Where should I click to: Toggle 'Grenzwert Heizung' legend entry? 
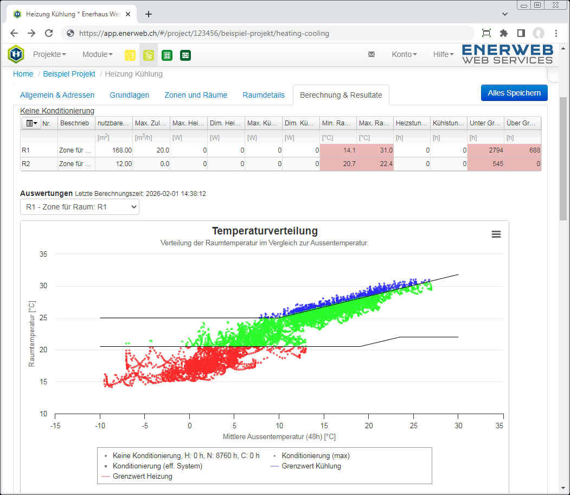pos(142,476)
